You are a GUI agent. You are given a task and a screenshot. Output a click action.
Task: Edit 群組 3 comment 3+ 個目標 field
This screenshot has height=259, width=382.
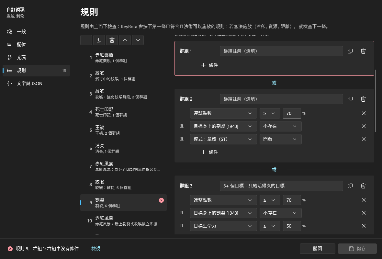(281, 186)
